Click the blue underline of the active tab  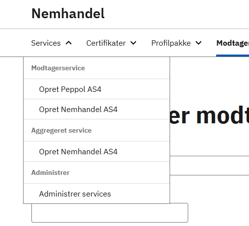pos(233,56)
